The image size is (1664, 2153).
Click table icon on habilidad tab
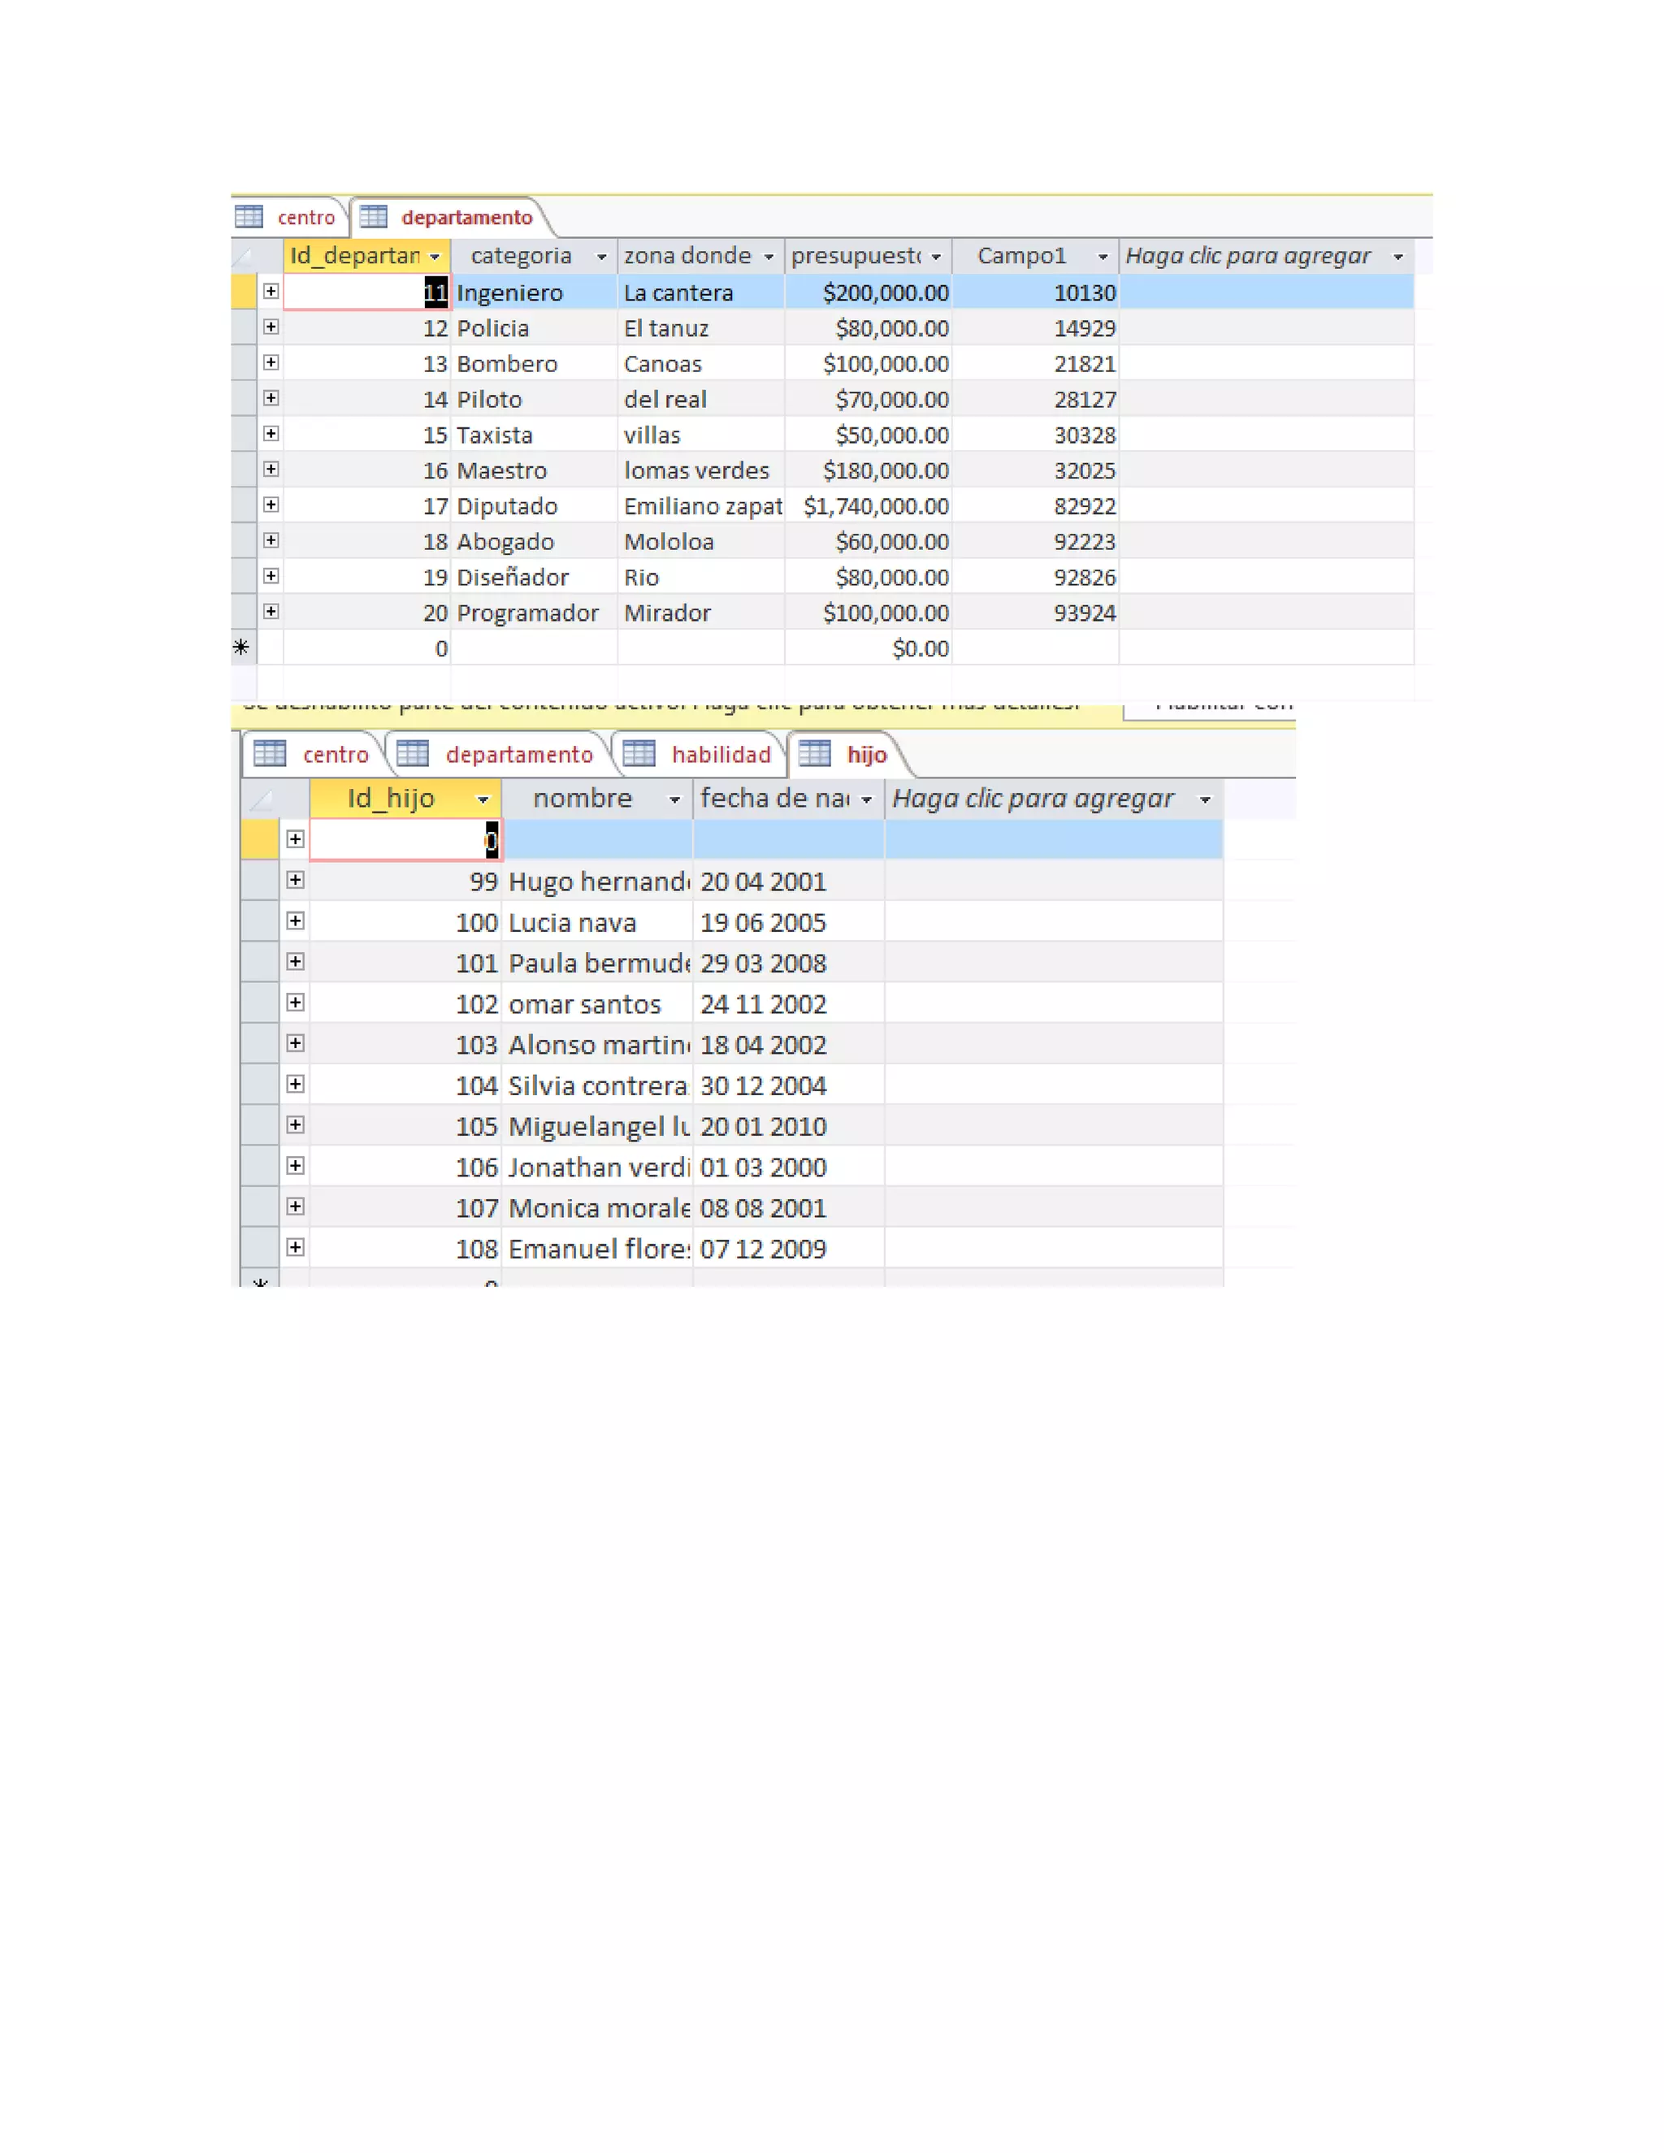639,754
